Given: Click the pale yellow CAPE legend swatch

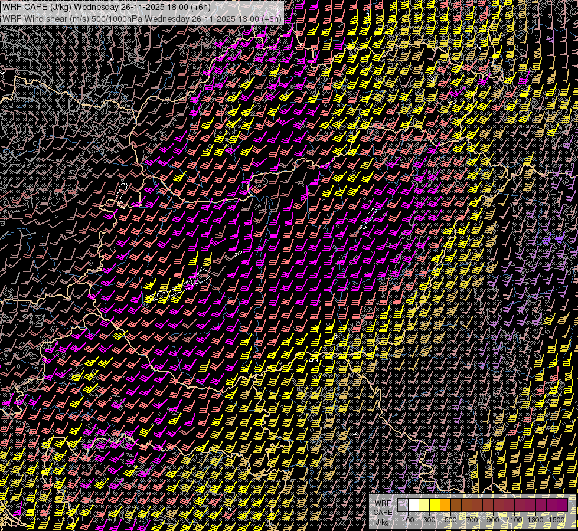Looking at the screenshot, I should click(424, 505).
